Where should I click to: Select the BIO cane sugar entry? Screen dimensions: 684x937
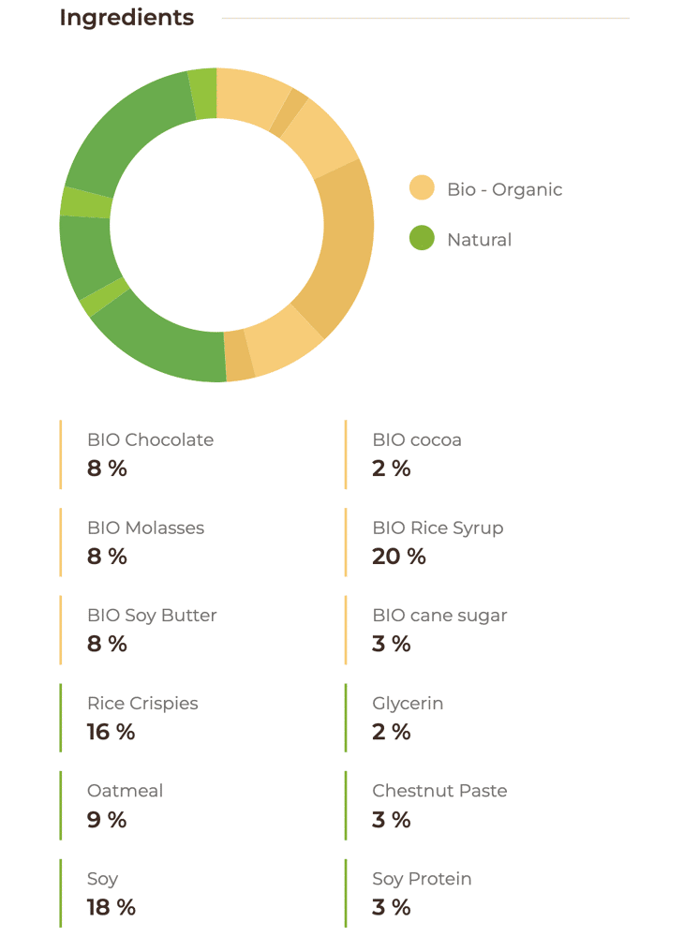439,630
